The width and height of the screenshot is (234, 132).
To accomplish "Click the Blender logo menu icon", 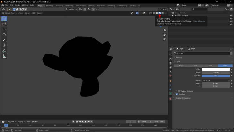I will click(3, 5).
